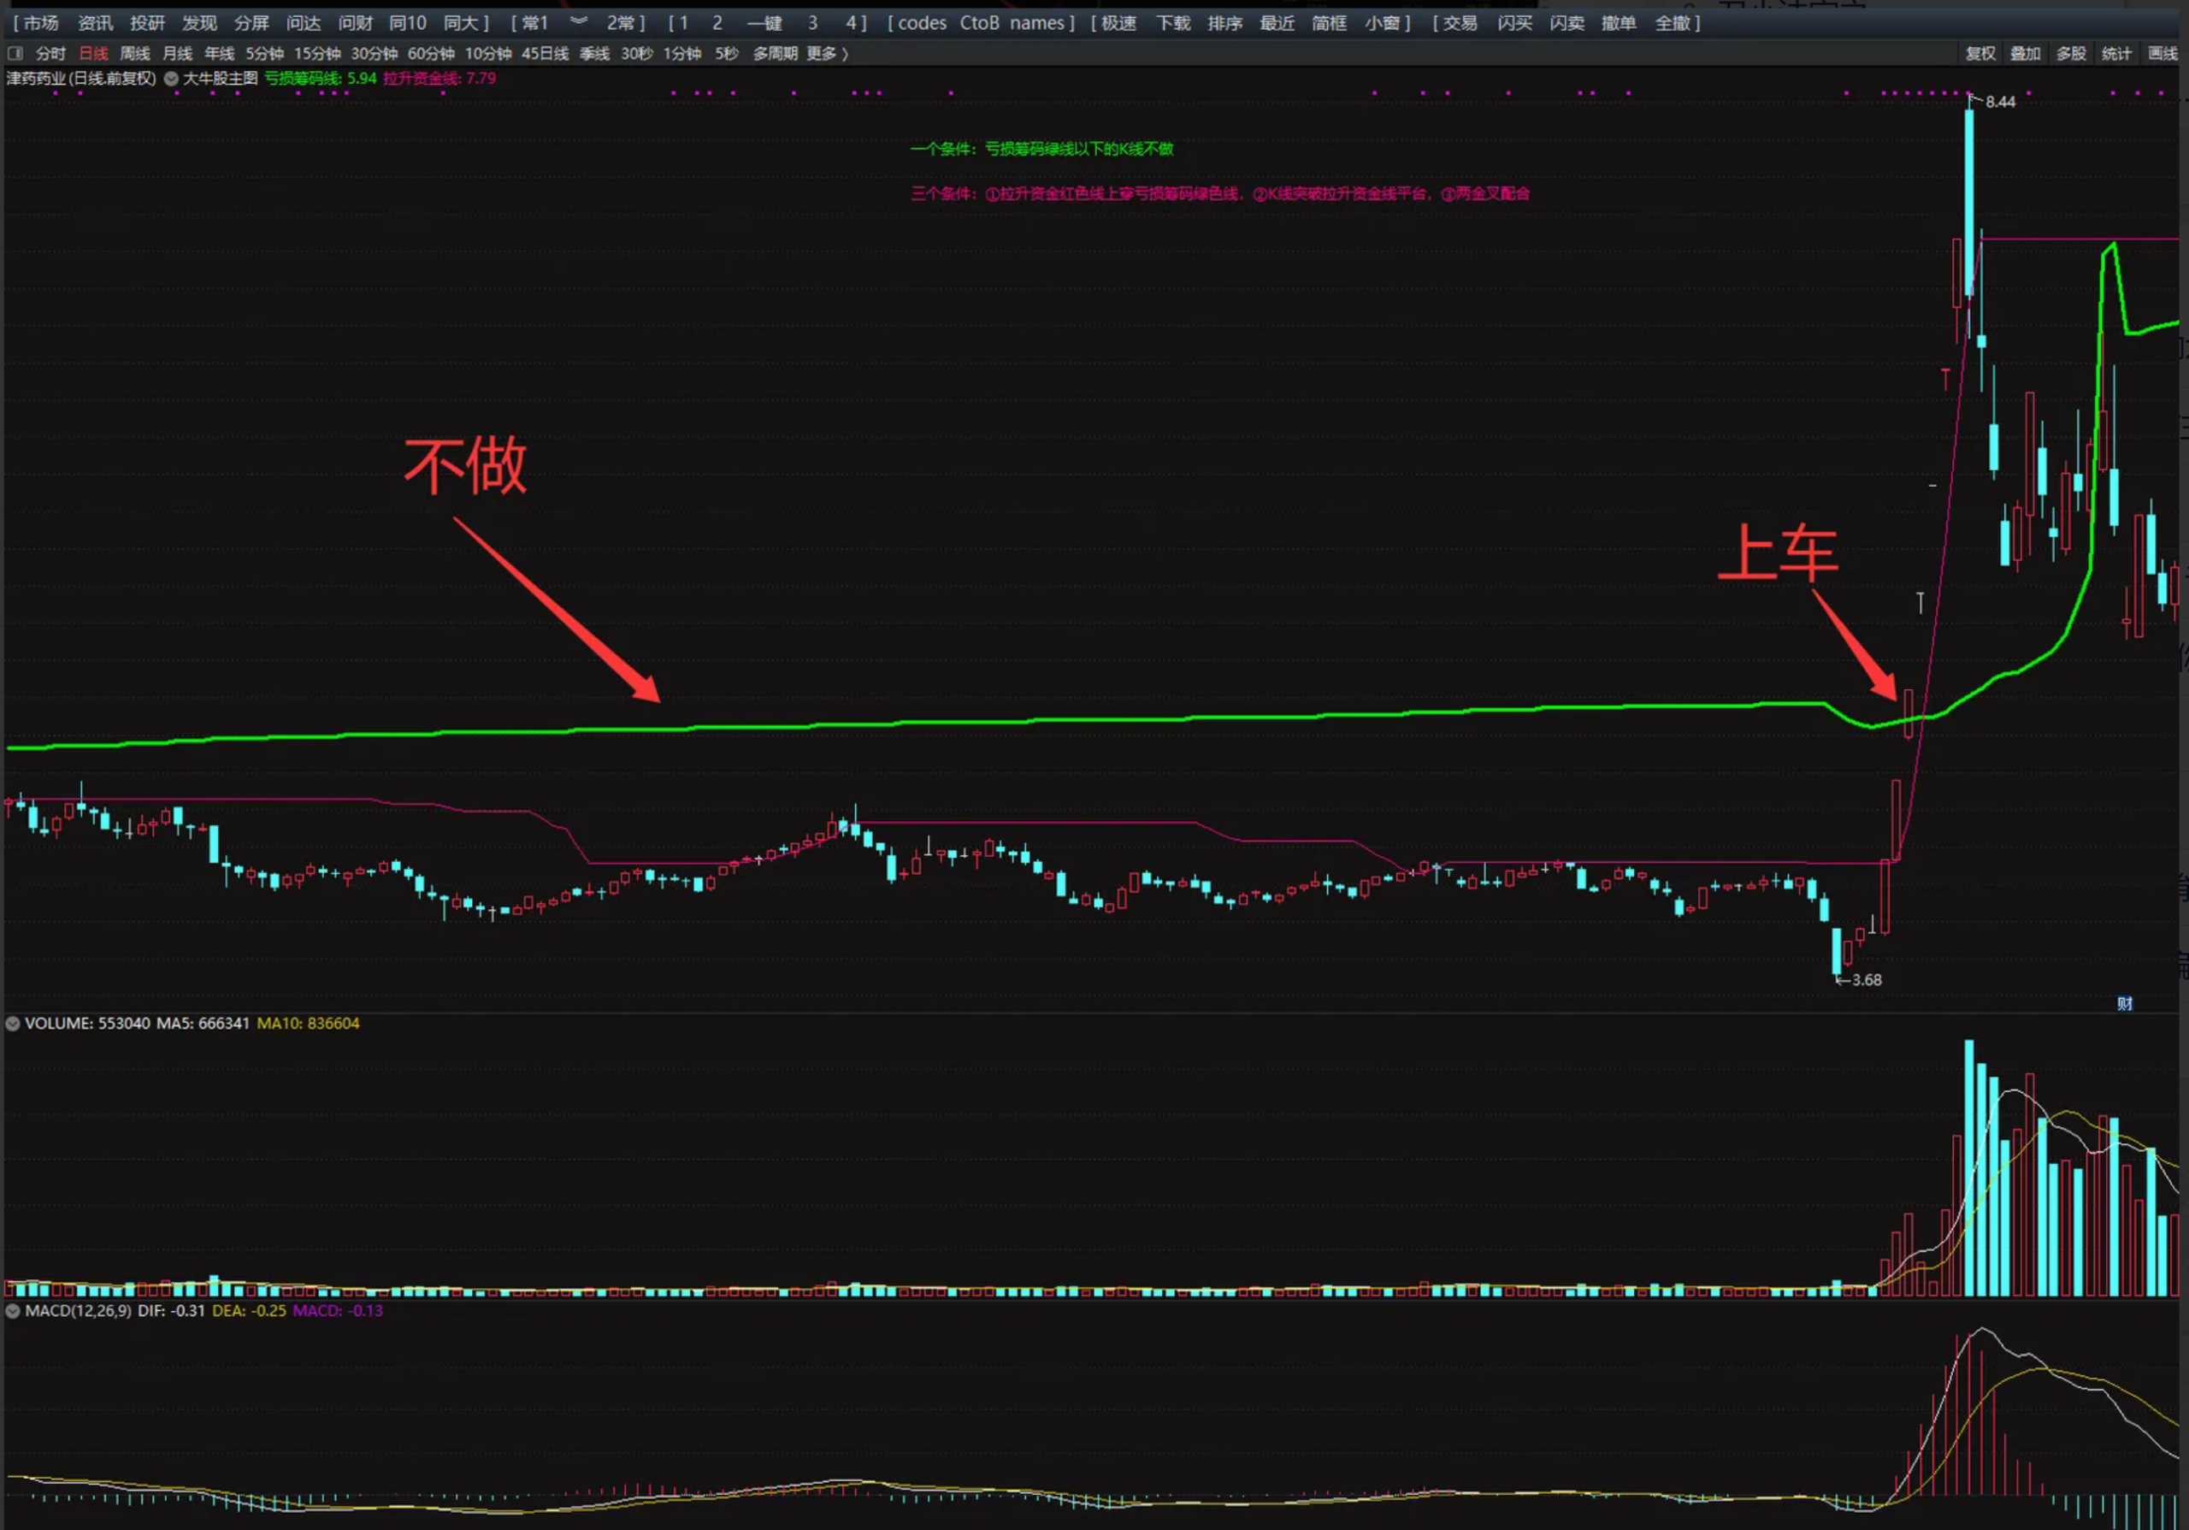Open the 资讯 menu

click(95, 23)
